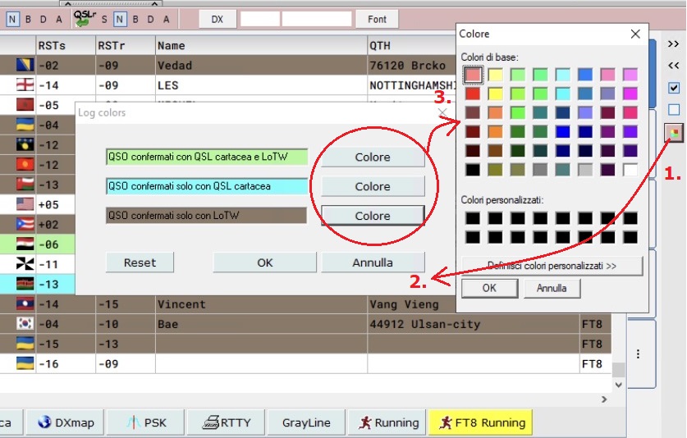Sort by the Name column header

pos(261,46)
